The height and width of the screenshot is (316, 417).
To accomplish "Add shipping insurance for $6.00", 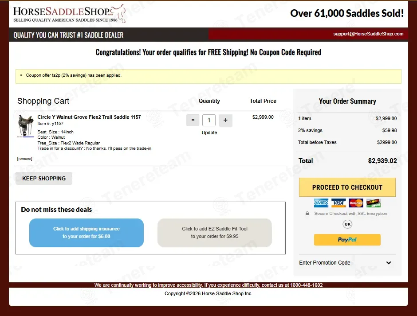I will coord(87,233).
